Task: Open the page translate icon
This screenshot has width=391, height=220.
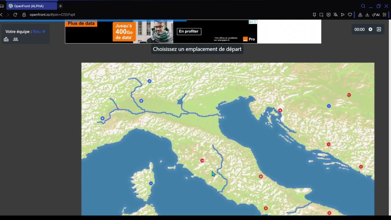Action: click(x=335, y=15)
